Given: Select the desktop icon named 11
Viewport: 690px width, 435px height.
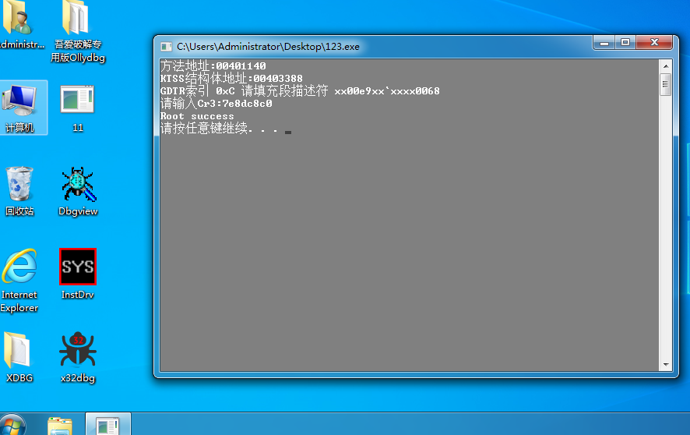Looking at the screenshot, I should tap(77, 108).
